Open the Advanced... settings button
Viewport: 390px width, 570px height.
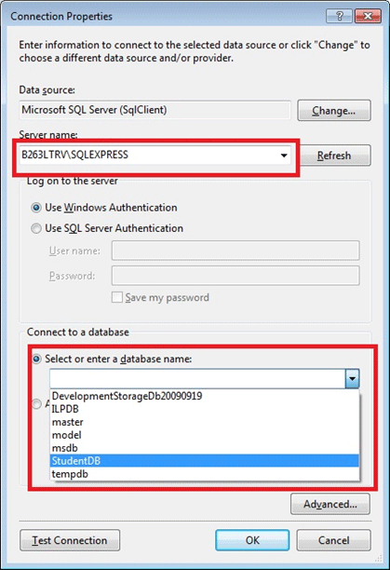point(330,504)
